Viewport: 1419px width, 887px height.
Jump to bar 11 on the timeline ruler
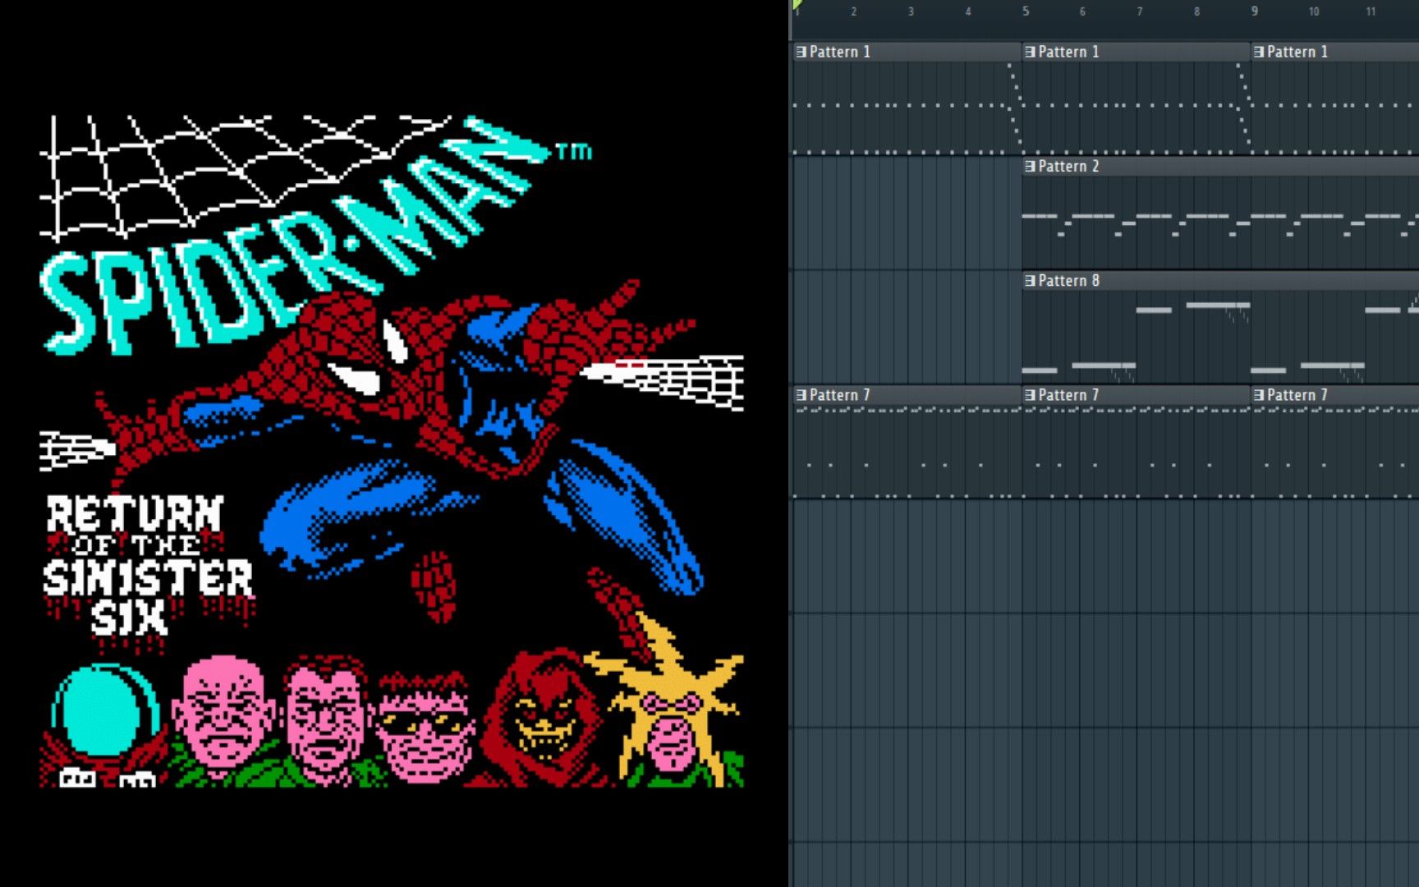point(1371,11)
